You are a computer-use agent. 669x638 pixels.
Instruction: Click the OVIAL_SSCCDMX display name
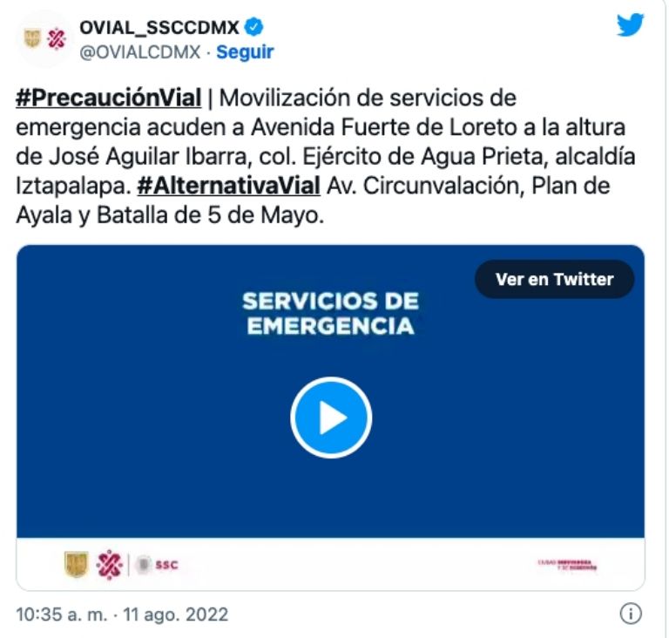159,28
